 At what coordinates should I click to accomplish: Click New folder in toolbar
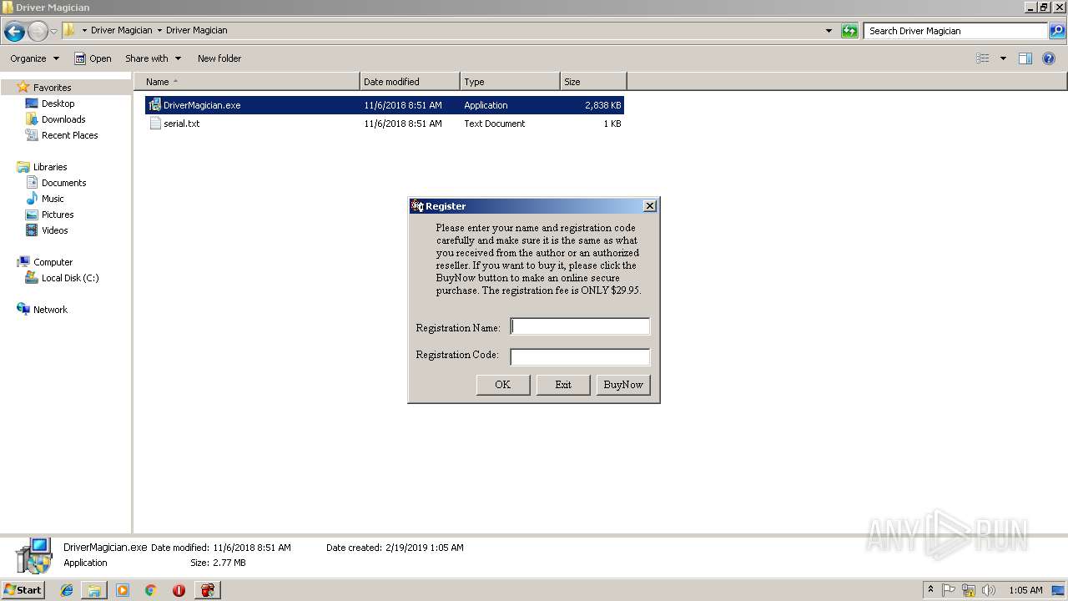219,58
